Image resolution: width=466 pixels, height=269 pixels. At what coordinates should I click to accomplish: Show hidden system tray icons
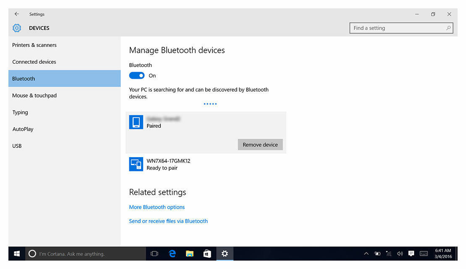(366, 253)
